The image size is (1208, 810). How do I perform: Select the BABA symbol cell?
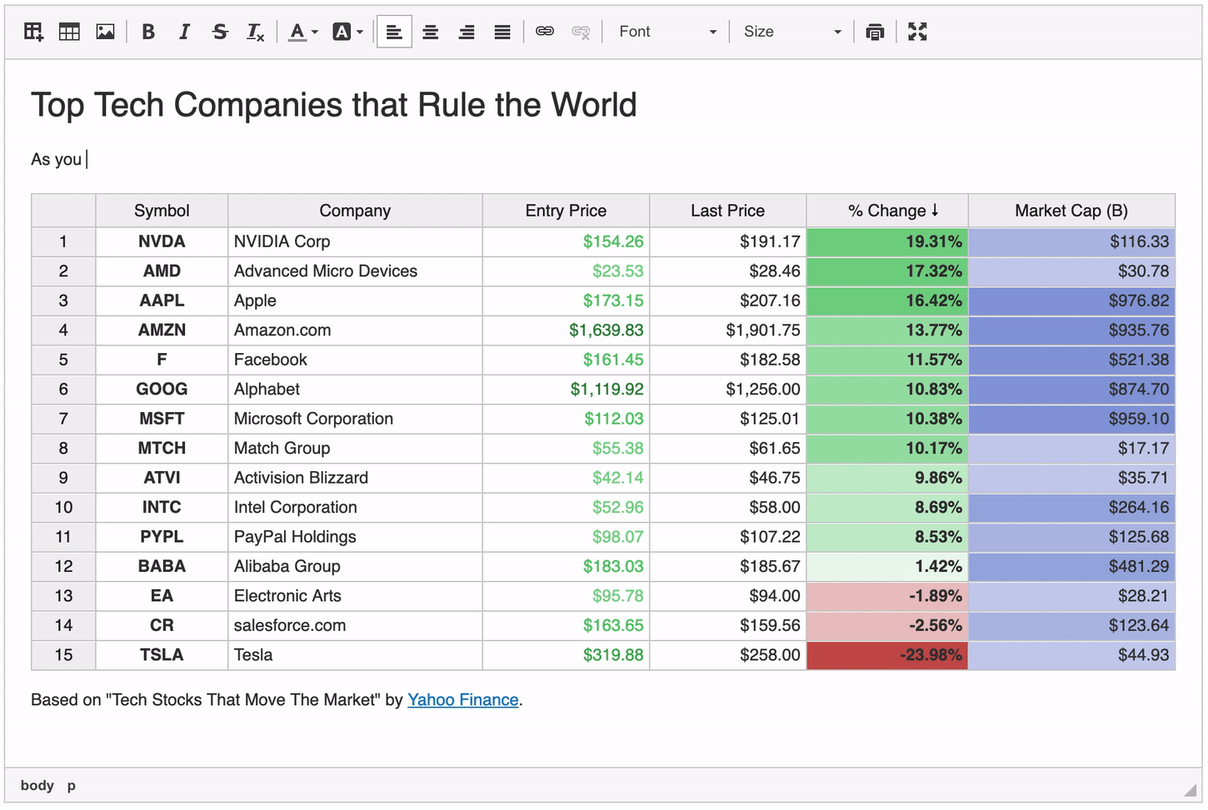click(162, 566)
